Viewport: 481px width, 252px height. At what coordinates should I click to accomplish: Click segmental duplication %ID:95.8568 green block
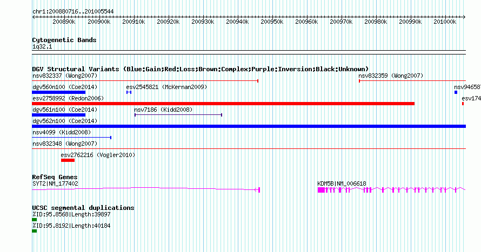click(x=35, y=220)
